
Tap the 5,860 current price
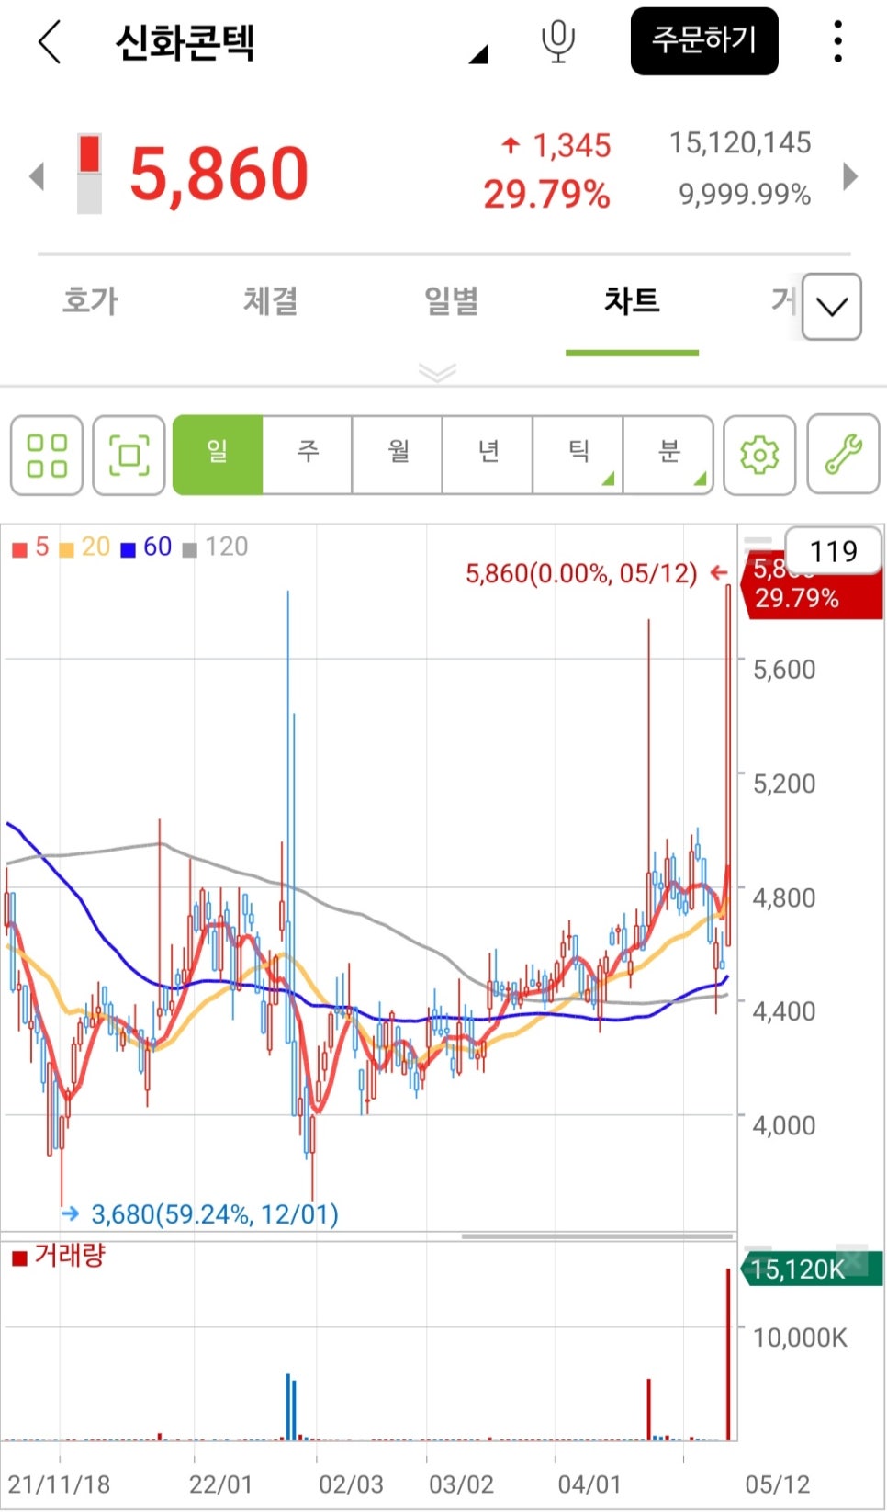[219, 174]
